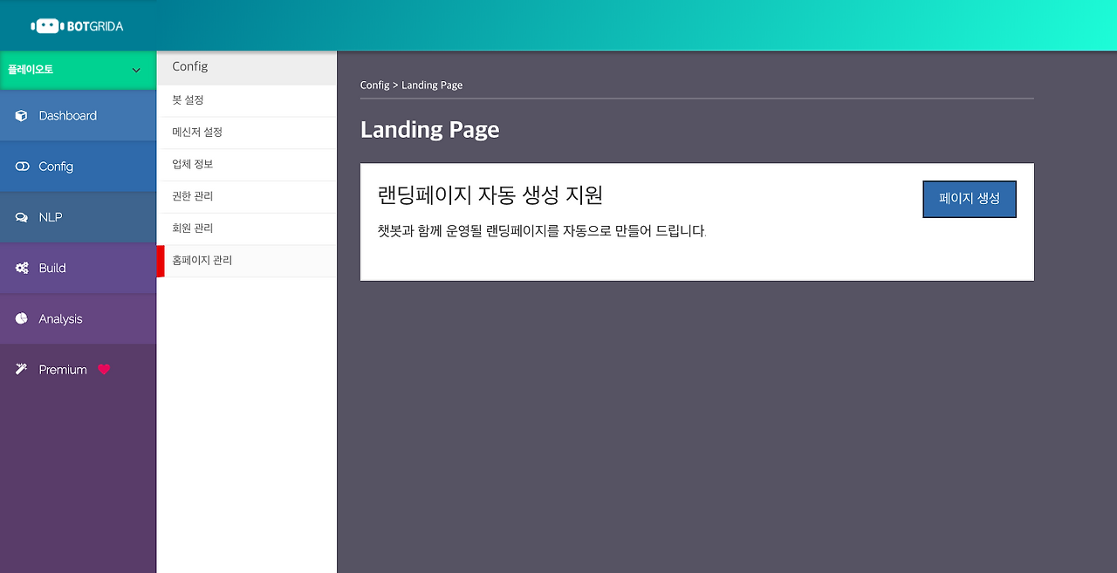Select the Dashboard cube icon in sidebar
The height and width of the screenshot is (573, 1117).
(x=19, y=115)
